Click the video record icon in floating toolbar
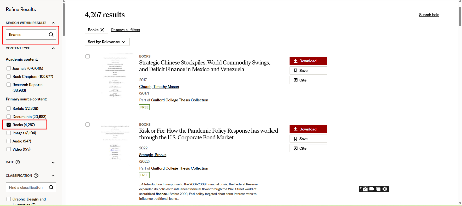Image resolution: width=462 pixels, height=206 pixels. coord(372,189)
